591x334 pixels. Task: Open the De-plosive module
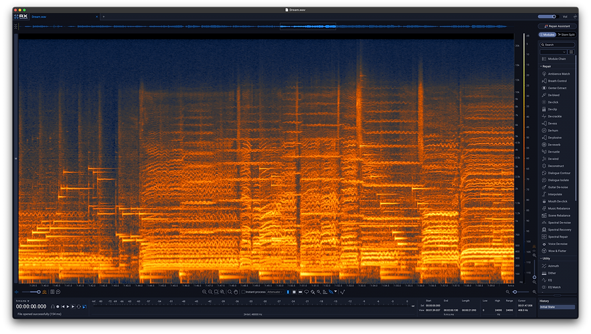coord(552,138)
